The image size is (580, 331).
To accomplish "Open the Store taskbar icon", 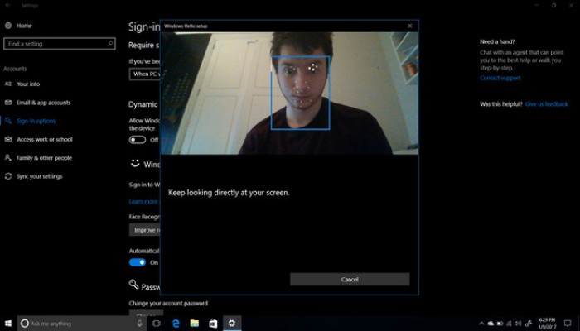I will coord(213,324).
